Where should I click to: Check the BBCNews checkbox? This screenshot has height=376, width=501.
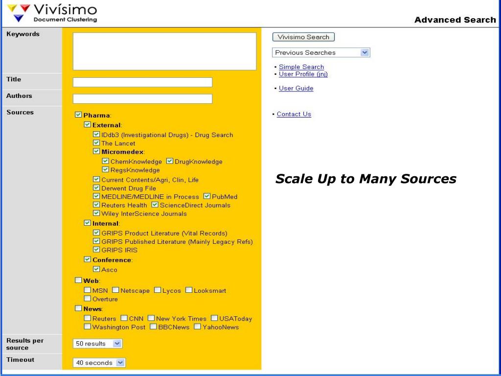153,327
